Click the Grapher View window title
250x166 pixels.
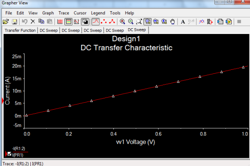15,3
